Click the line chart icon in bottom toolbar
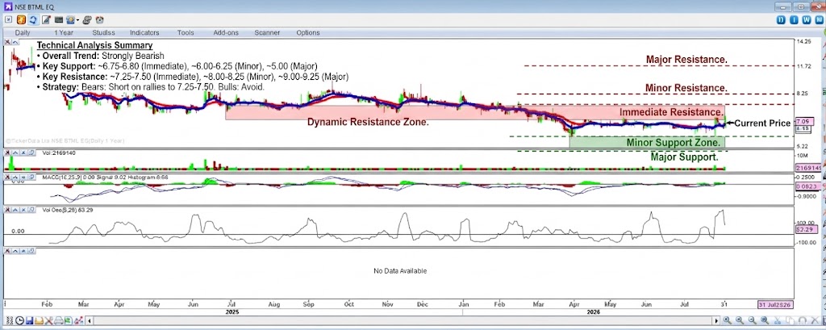This screenshot has width=826, height=330. point(78,320)
